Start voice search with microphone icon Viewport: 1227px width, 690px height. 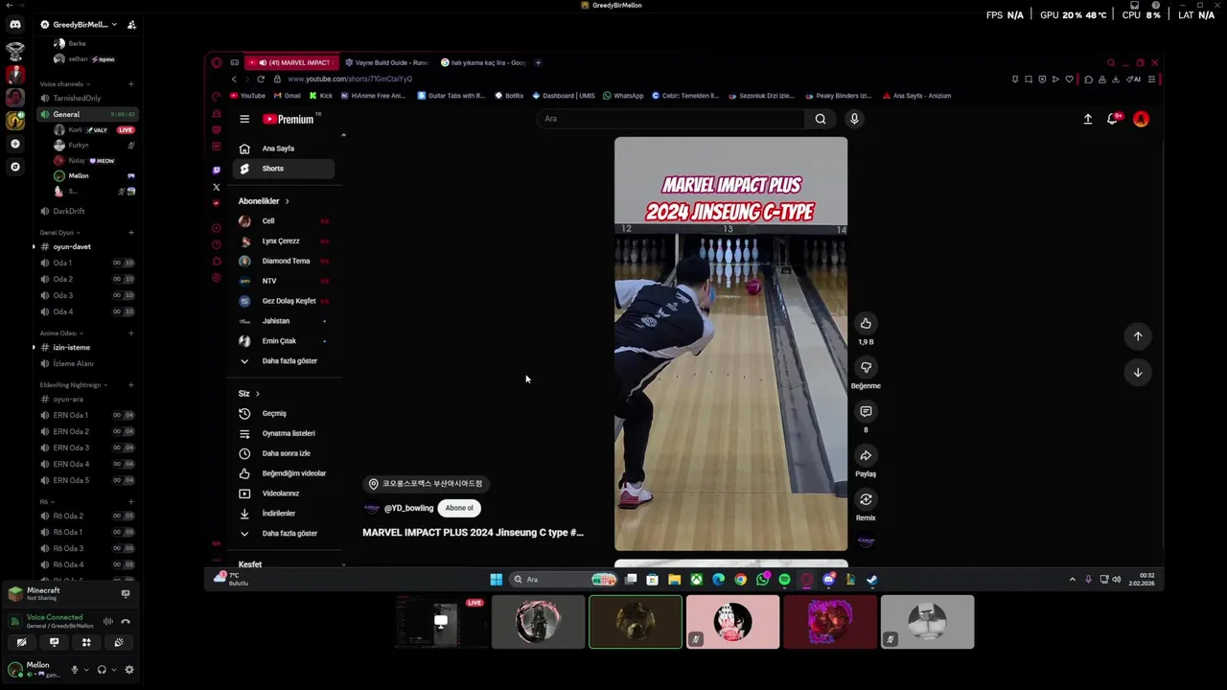click(854, 119)
